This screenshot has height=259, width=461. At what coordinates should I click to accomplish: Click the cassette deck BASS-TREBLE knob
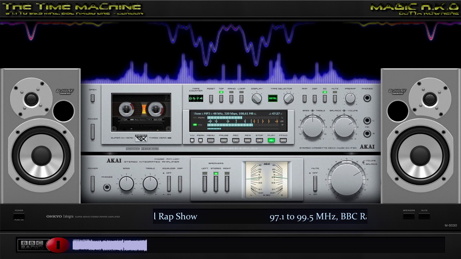312,127
